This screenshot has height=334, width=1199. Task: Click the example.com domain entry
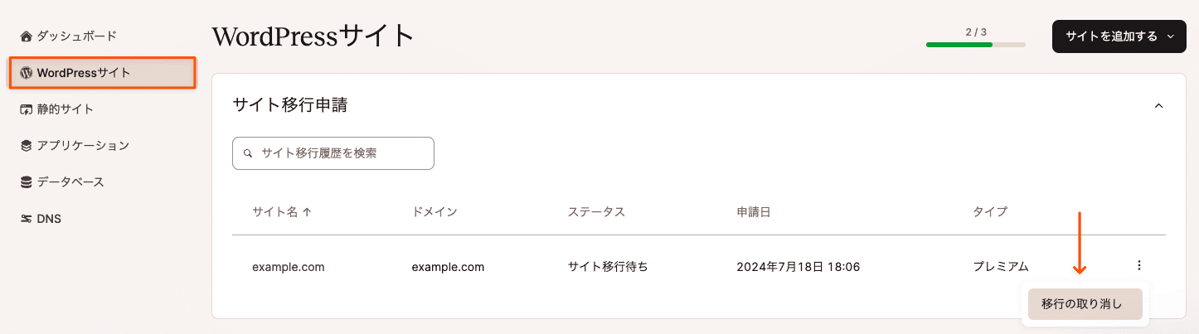click(x=448, y=267)
